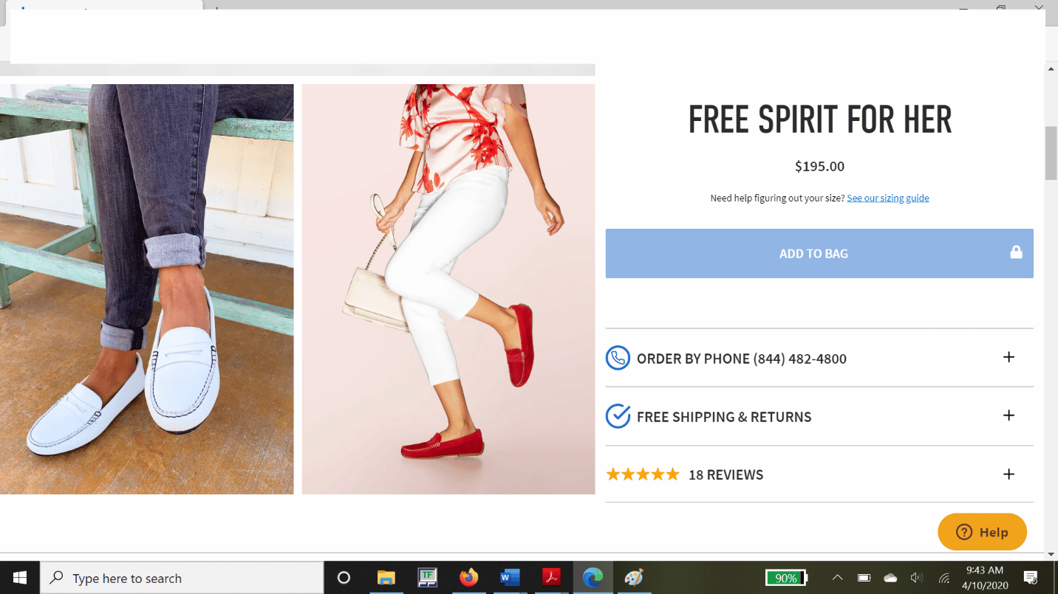Open the Paint app in the taskbar
Image resolution: width=1058 pixels, height=594 pixels.
coord(634,578)
